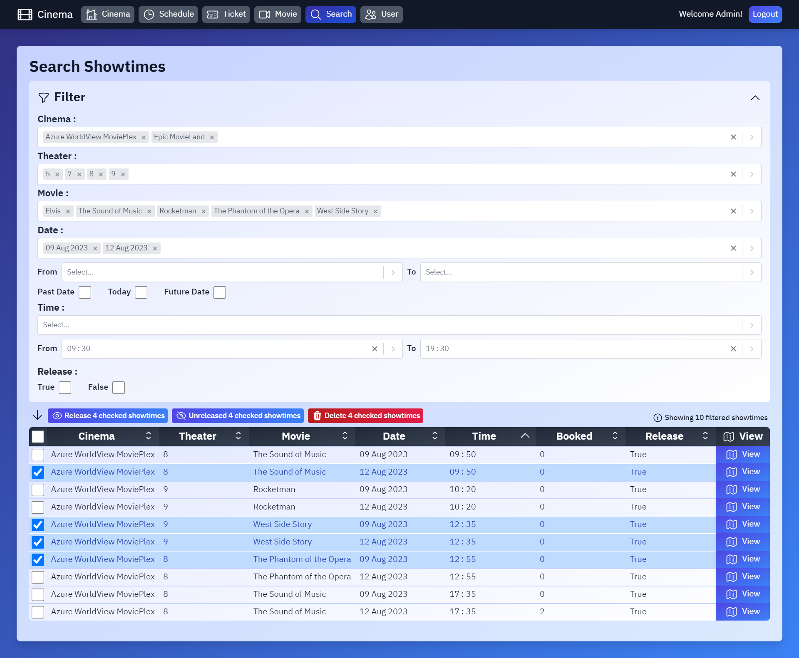This screenshot has width=799, height=658.
Task: Uncheck Sound of Music 12 Aug 09:50 row
Action: point(38,472)
